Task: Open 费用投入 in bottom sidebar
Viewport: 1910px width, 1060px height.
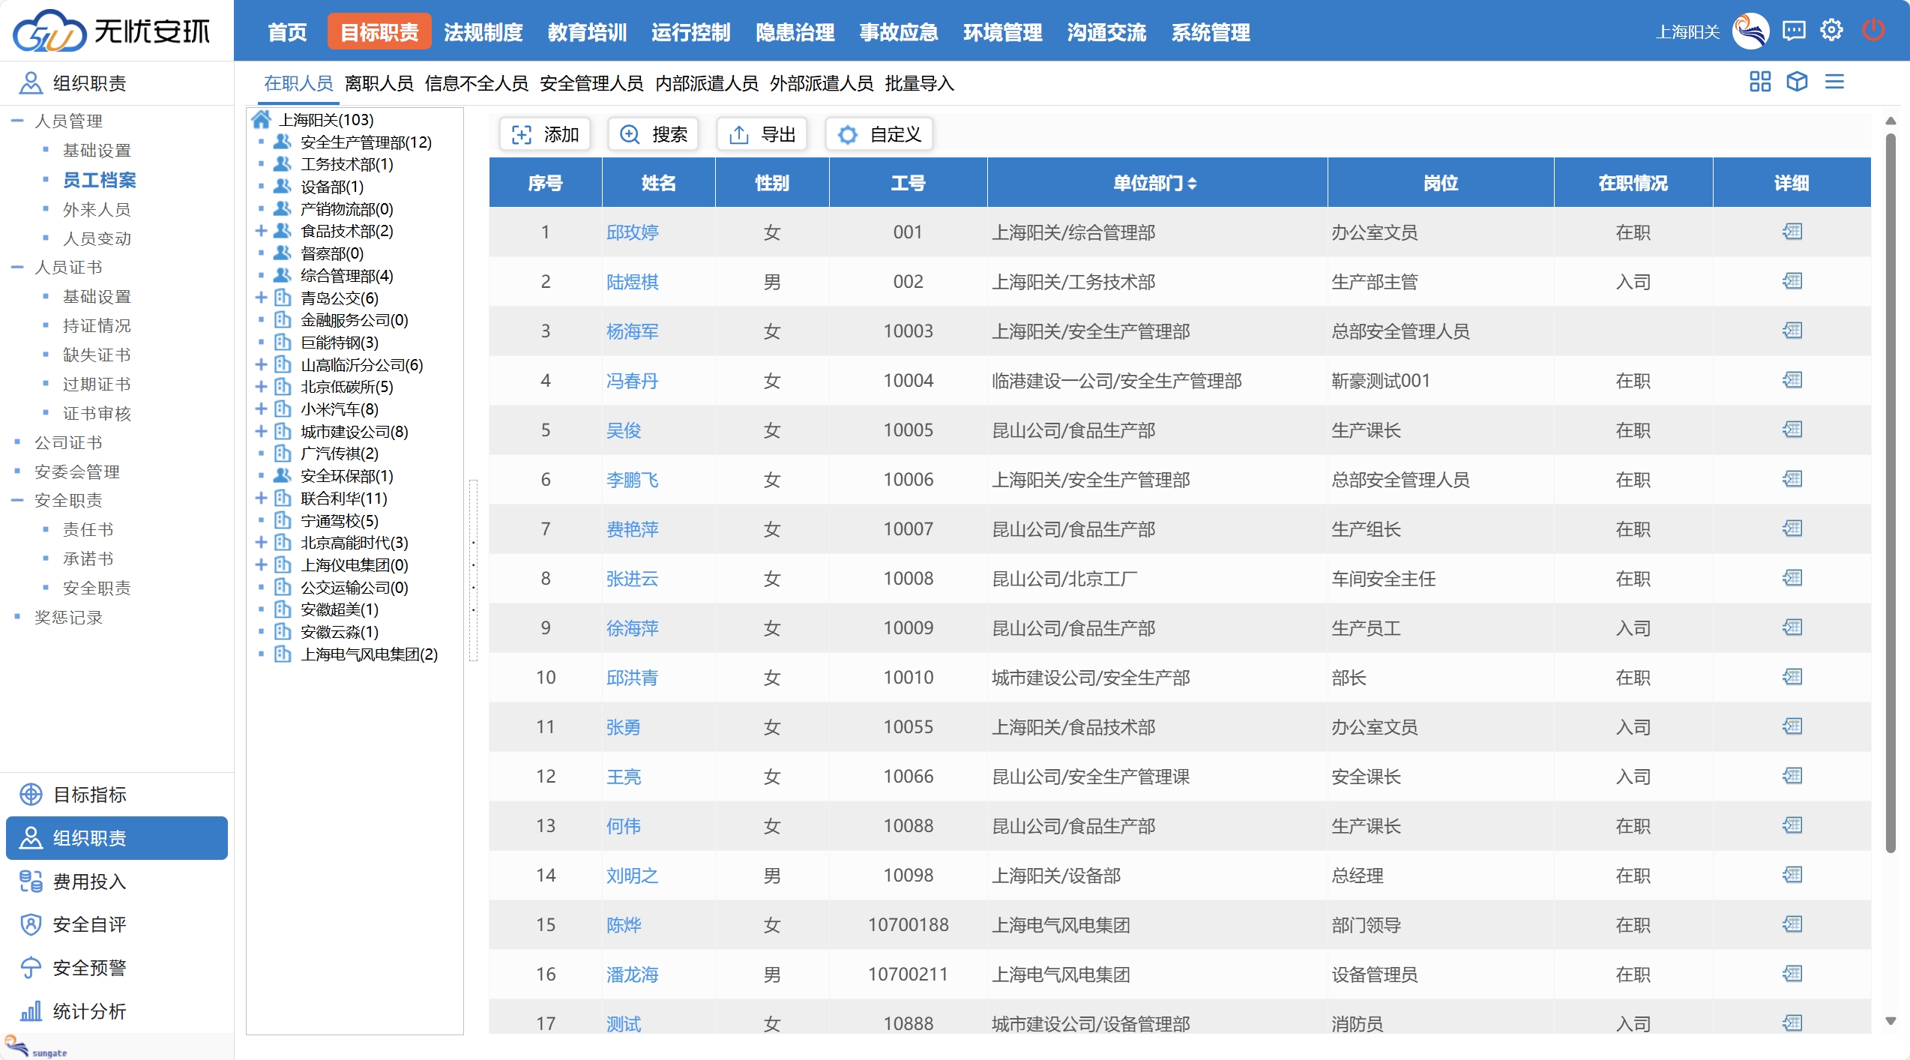Action: 116,881
